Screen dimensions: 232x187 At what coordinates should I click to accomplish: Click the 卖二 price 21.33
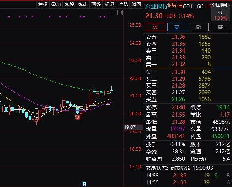pyautogui.click(x=178, y=58)
